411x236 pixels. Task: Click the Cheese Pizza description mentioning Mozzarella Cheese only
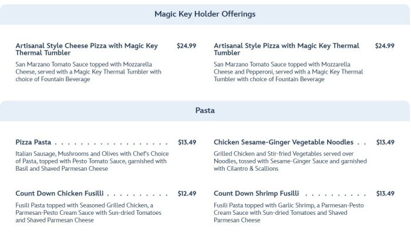pos(88,72)
